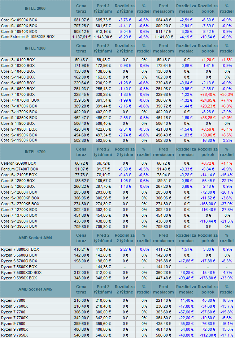This screenshot has width=235, height=338.
Task: Select the Core i3-10100 BOX row label
Action: (x=18, y=60)
